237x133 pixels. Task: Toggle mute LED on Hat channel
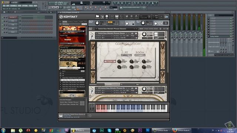pyautogui.click(x=2, y=28)
